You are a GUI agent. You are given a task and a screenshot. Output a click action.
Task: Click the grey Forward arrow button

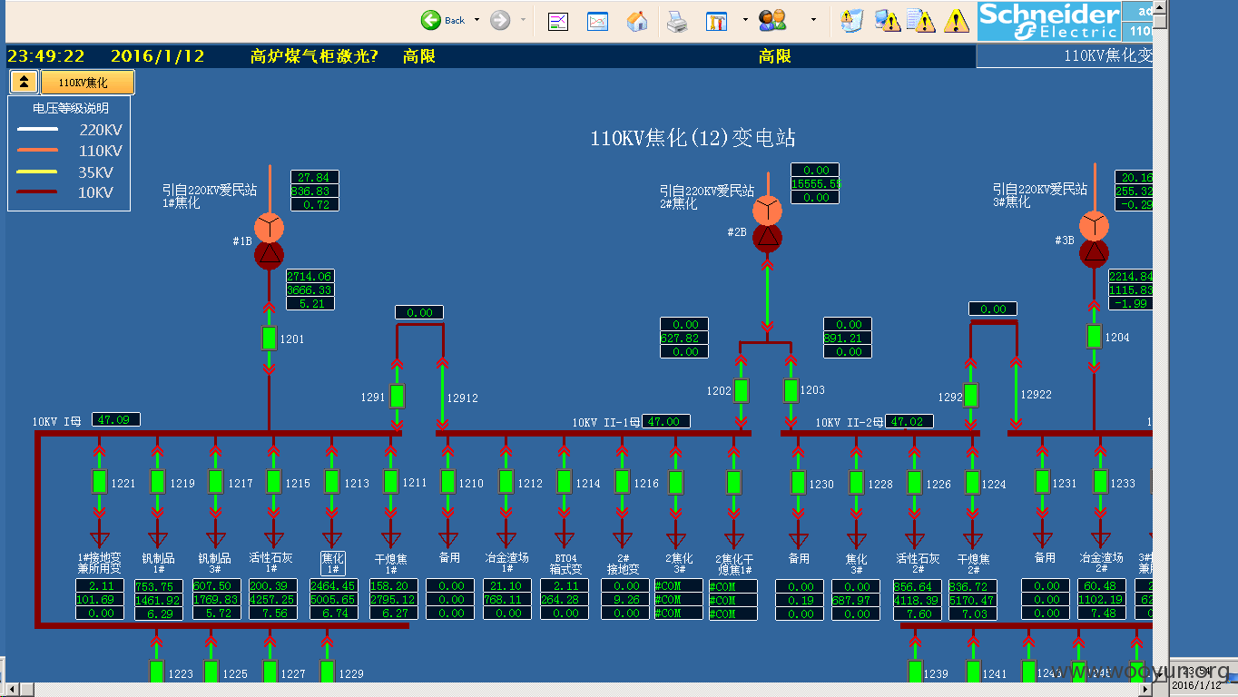[500, 20]
